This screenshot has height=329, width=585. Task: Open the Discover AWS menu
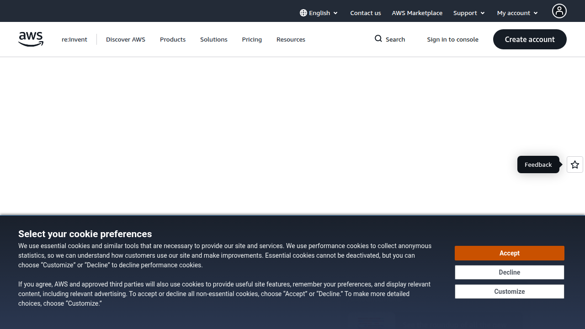(126, 39)
